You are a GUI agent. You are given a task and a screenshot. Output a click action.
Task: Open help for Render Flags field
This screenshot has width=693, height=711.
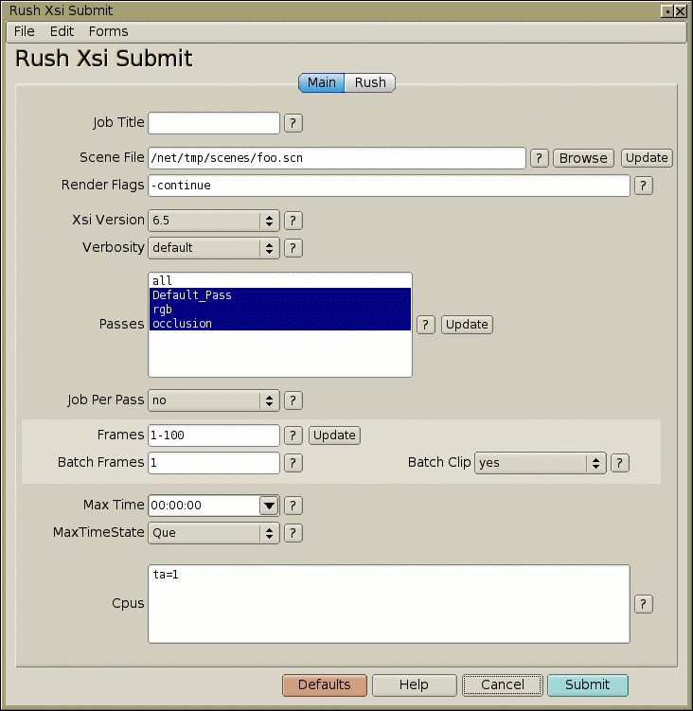(x=643, y=186)
